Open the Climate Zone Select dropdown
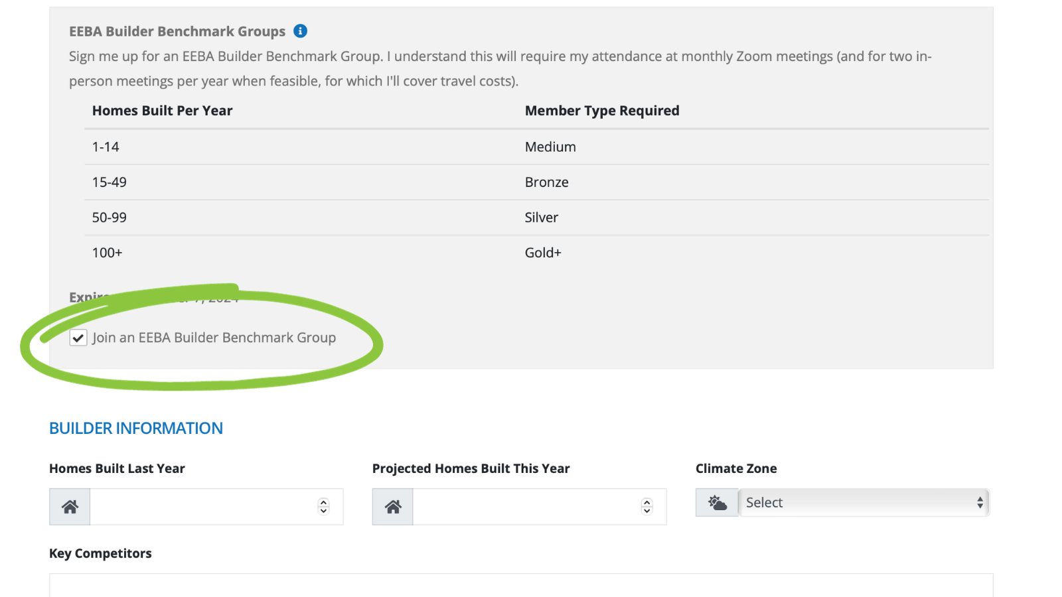1062x597 pixels. coord(864,503)
